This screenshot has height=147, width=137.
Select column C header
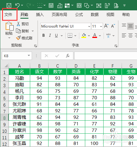tap(58, 66)
